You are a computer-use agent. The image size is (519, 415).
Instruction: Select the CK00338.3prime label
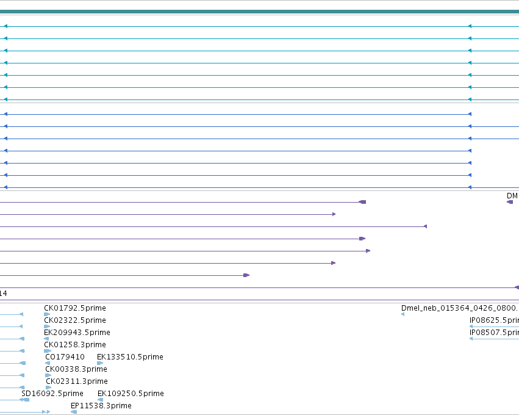[76, 369]
